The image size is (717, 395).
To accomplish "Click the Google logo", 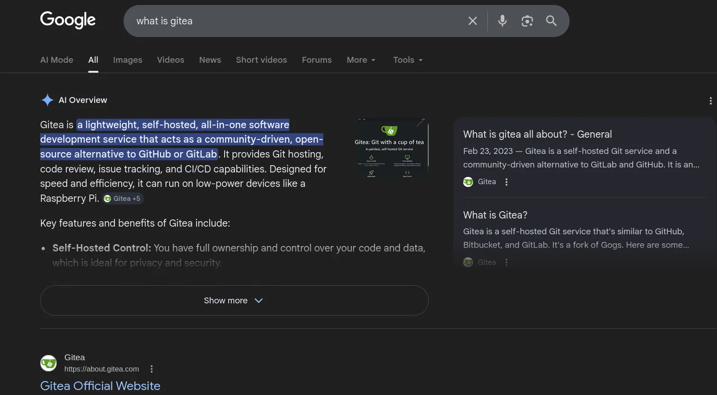I will [x=68, y=20].
